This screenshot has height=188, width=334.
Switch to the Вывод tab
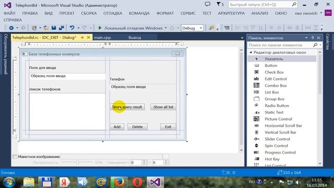point(135,38)
